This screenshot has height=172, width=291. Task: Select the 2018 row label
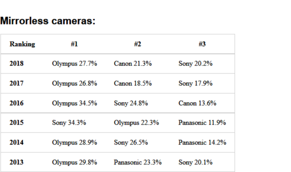pos(16,63)
